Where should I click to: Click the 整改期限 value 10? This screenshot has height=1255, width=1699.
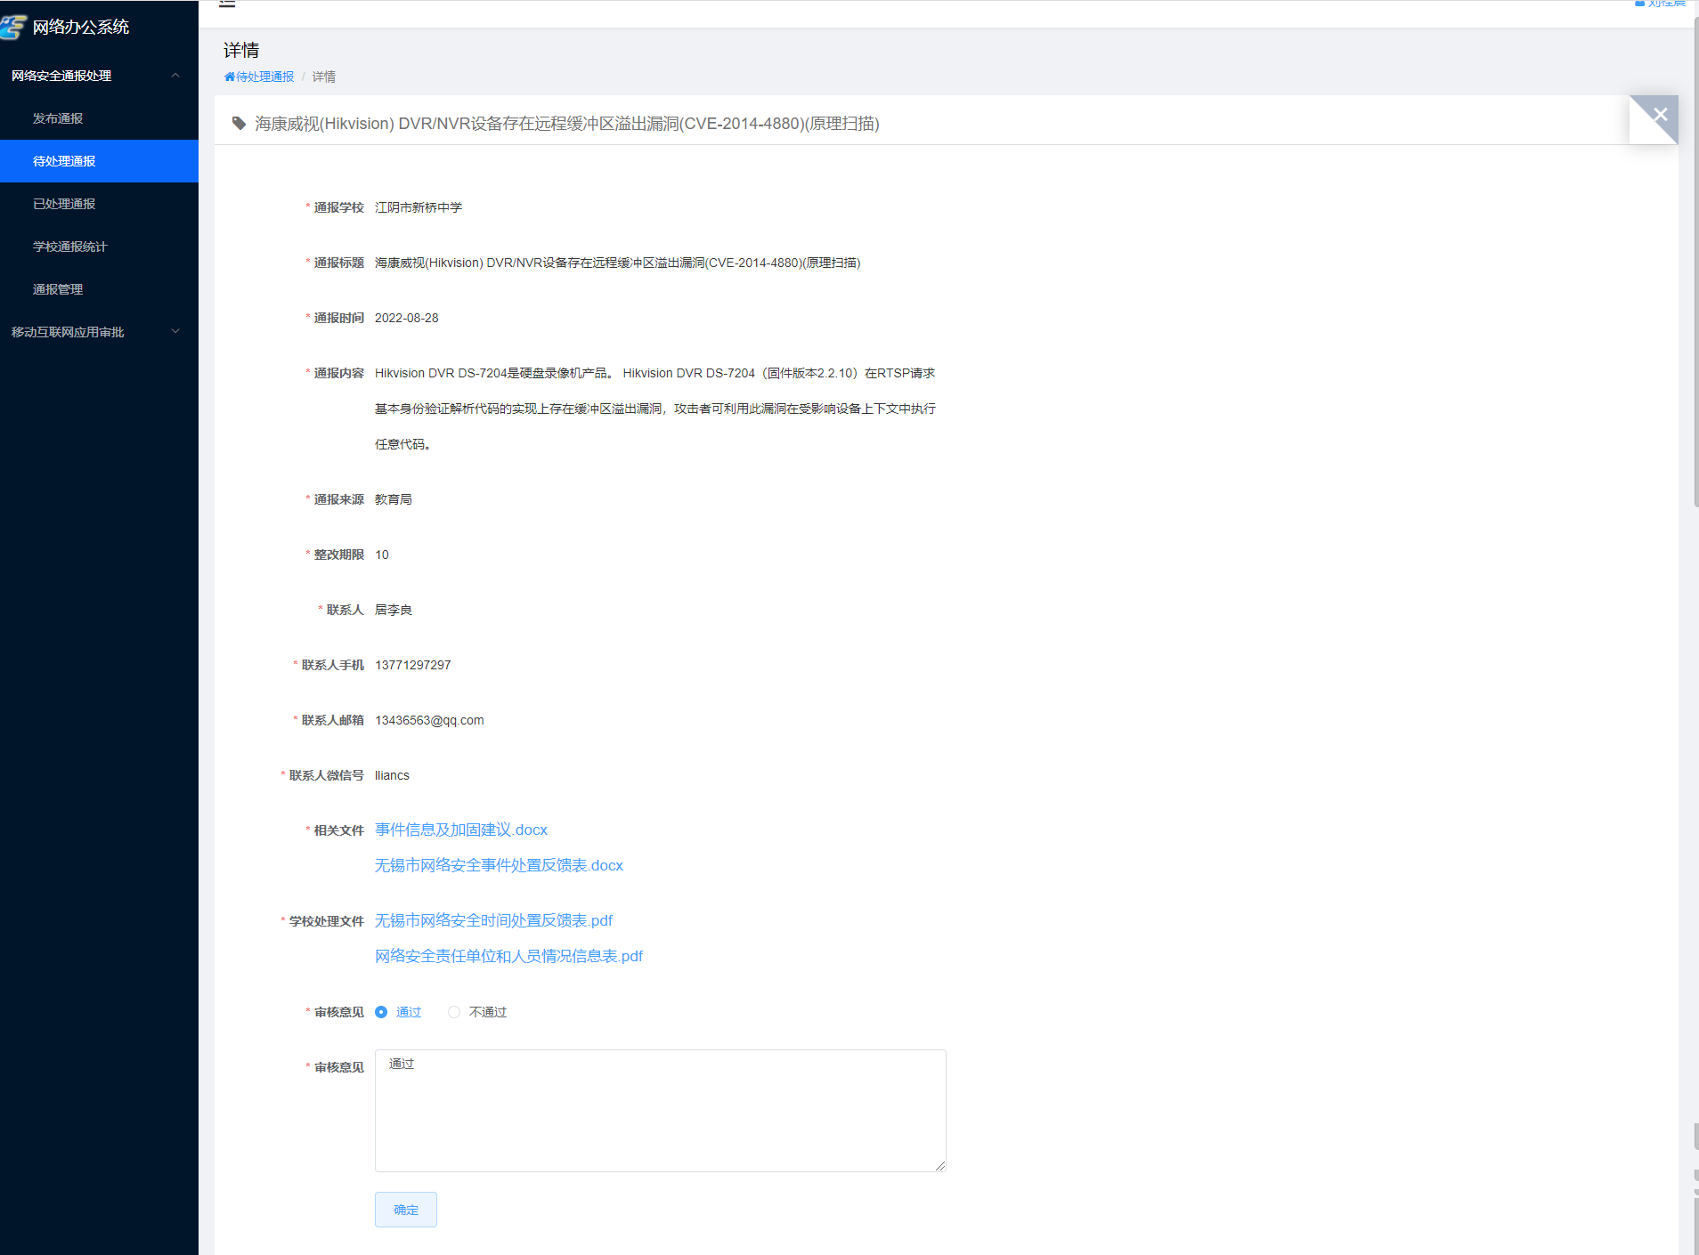[382, 555]
